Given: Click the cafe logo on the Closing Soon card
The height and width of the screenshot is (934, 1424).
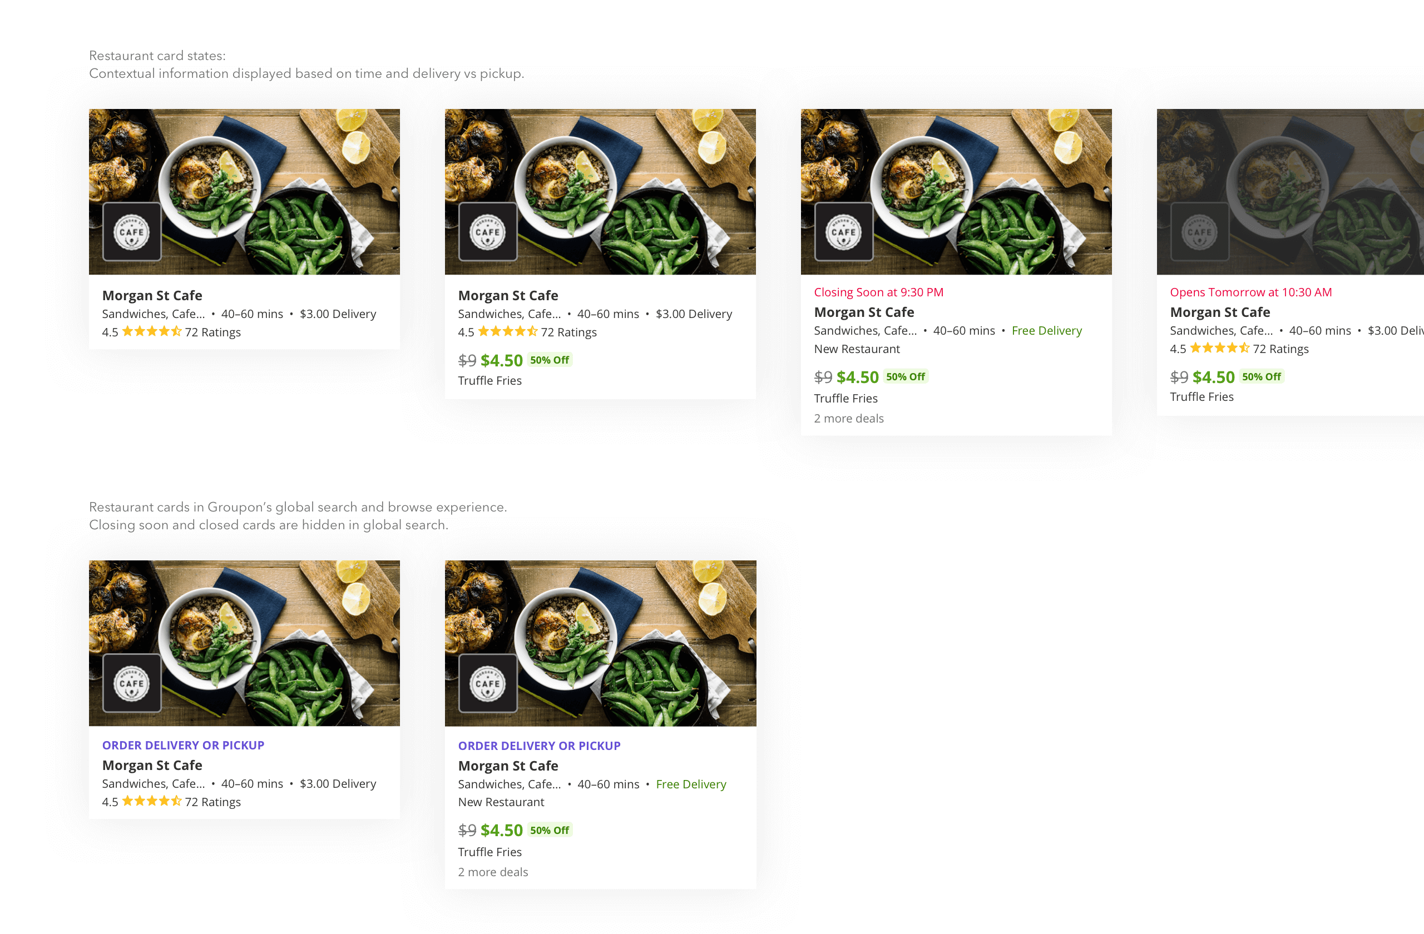Looking at the screenshot, I should 844,231.
